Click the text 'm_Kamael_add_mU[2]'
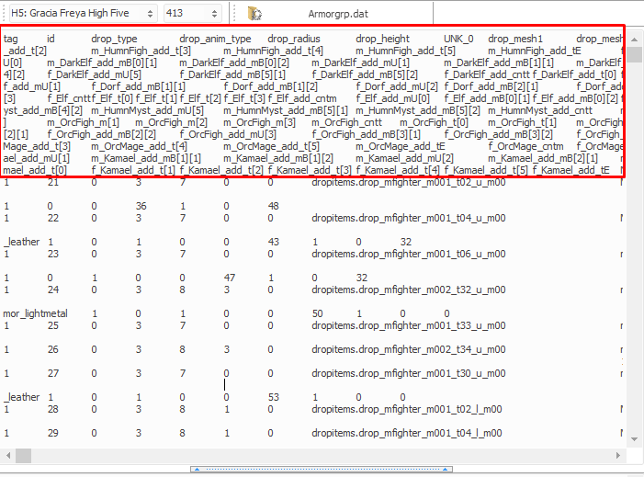 tap(404, 158)
